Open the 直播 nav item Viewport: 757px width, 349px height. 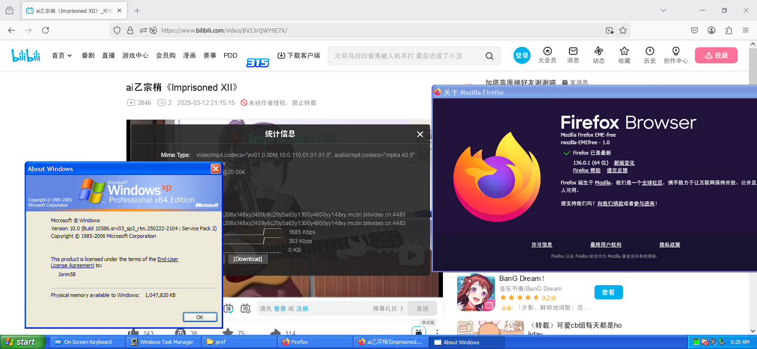(x=108, y=55)
